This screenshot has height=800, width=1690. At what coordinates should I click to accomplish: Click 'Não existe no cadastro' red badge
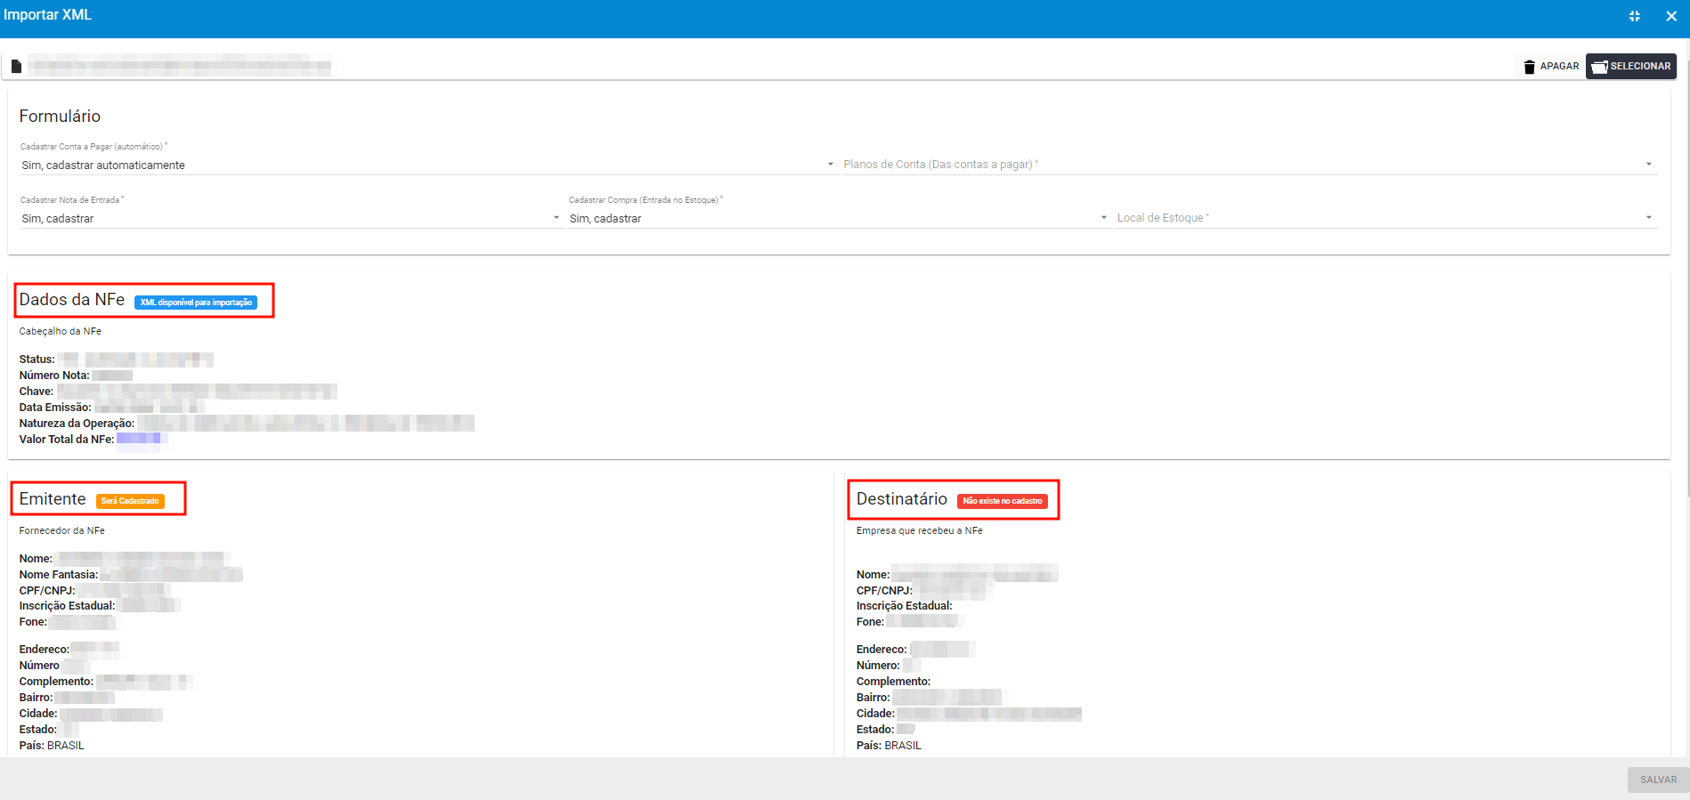tap(1003, 501)
